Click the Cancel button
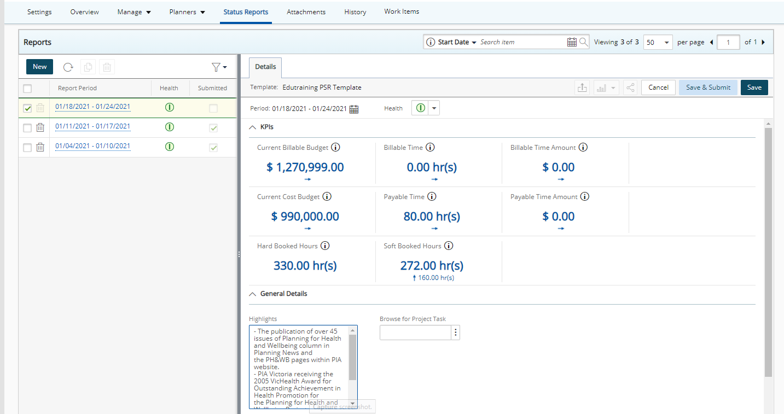Viewport: 784px width, 414px height. click(658, 88)
